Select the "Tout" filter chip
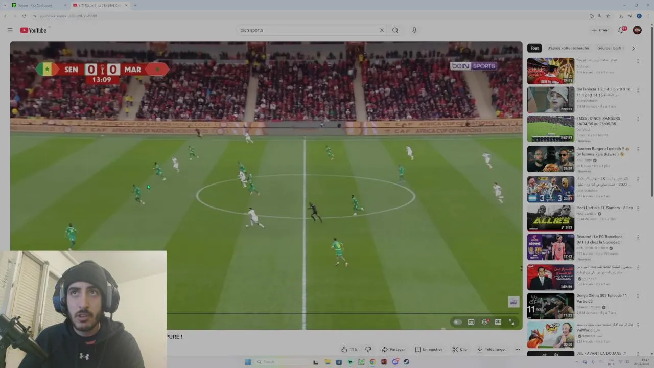Viewport: 654px width, 368px height. (x=534, y=48)
